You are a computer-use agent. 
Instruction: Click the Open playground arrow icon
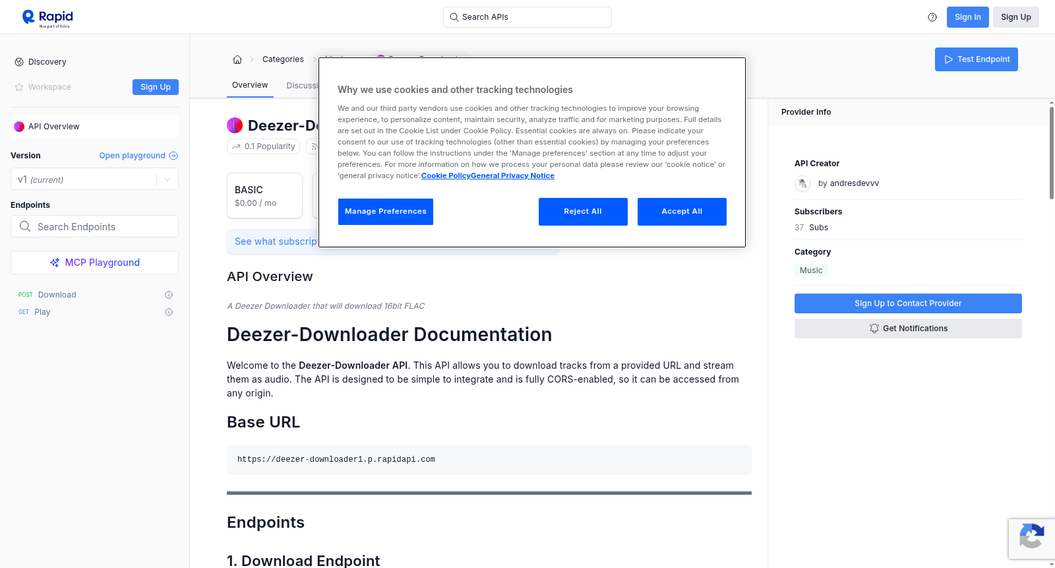click(173, 156)
